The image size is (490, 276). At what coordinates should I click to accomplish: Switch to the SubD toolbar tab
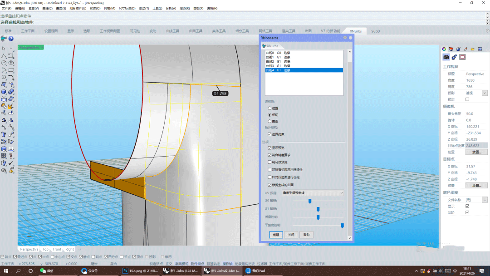click(376, 31)
